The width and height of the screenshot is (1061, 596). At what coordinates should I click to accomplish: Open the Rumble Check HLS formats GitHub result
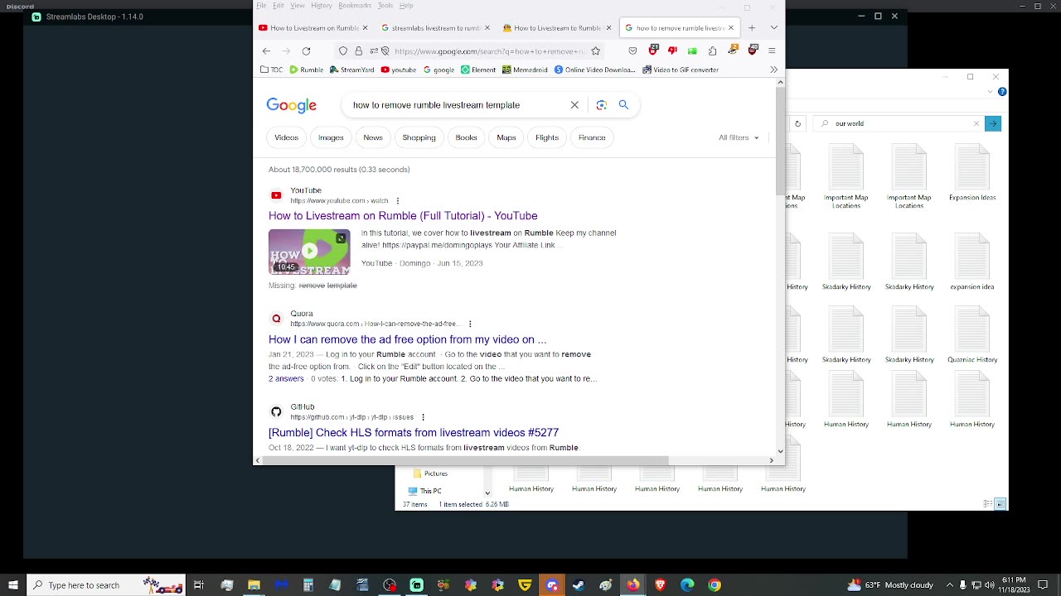click(x=414, y=433)
